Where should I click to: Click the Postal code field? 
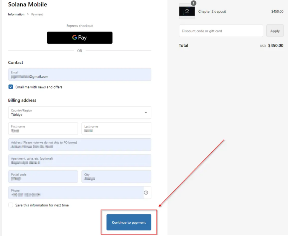[x=43, y=176]
